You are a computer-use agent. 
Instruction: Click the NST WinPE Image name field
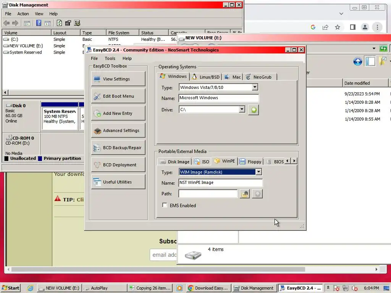click(220, 183)
